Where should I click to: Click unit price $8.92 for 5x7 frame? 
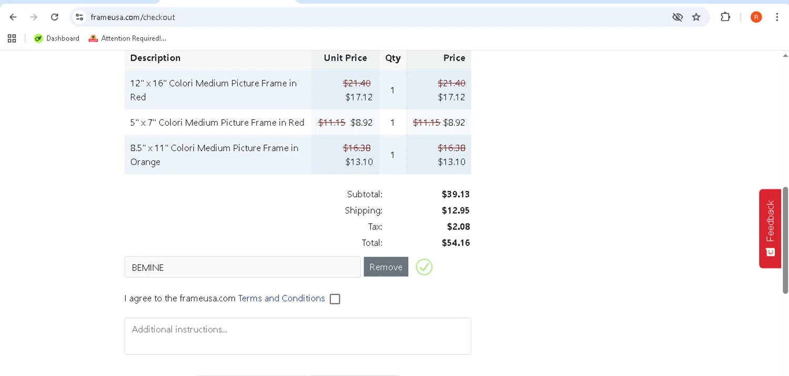click(x=361, y=123)
